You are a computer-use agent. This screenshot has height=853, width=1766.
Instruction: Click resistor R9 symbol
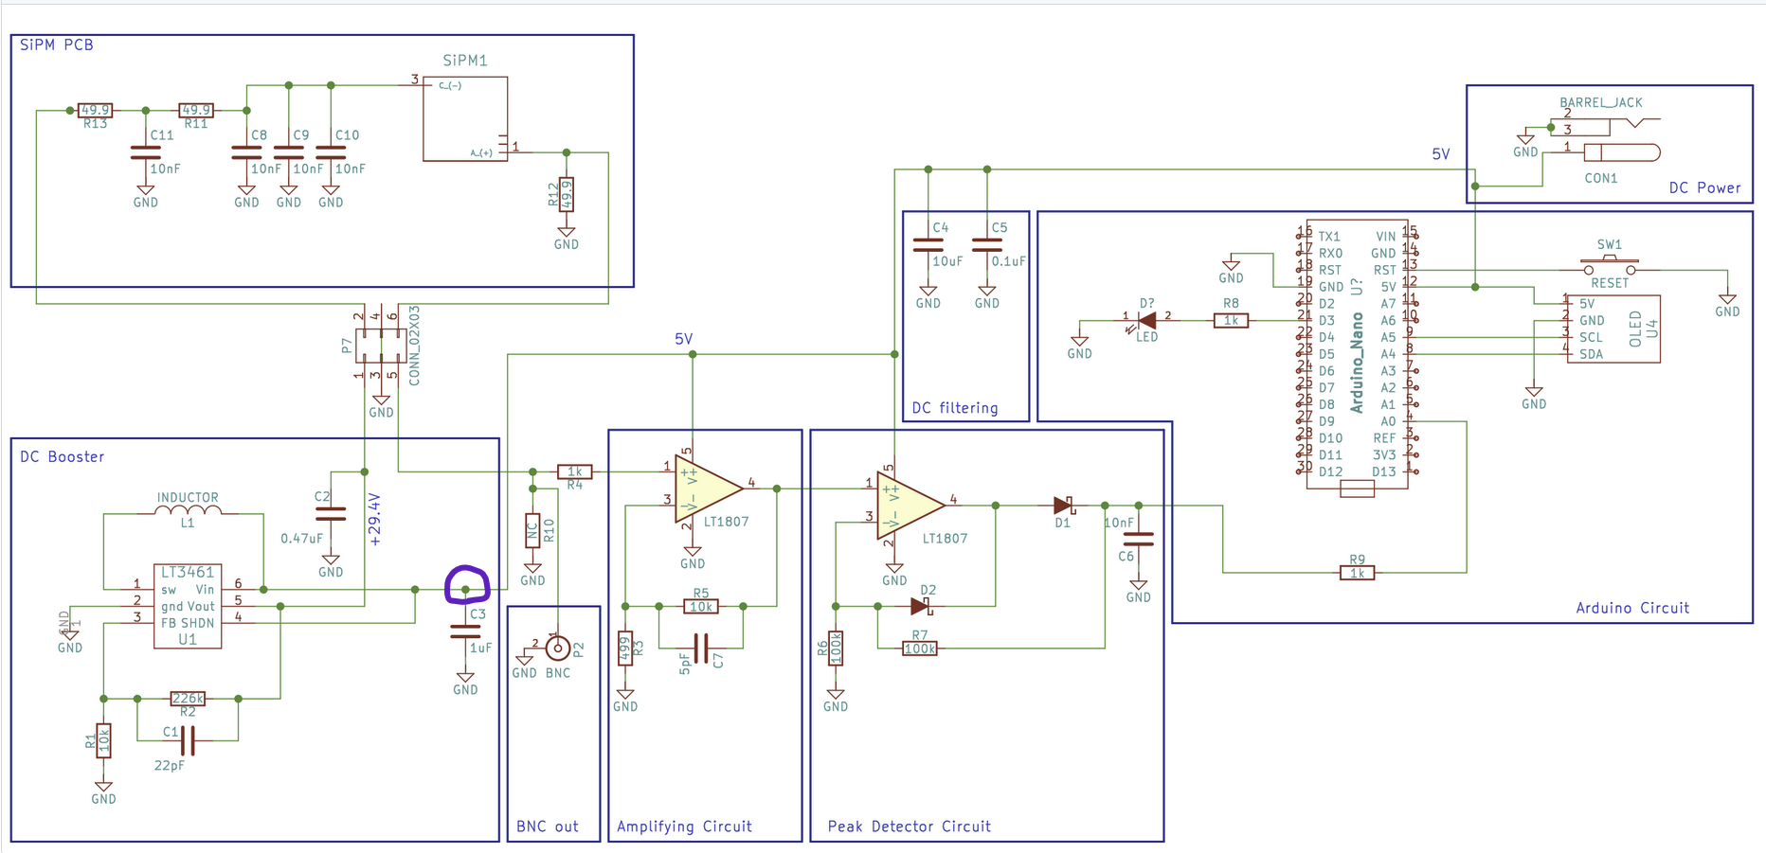point(1357,573)
